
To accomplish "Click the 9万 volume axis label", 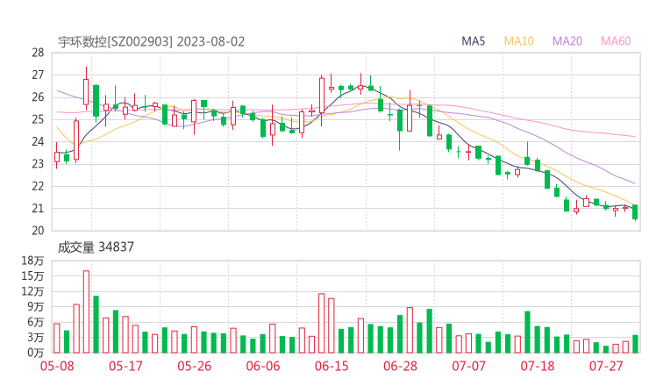I will click(x=36, y=307).
